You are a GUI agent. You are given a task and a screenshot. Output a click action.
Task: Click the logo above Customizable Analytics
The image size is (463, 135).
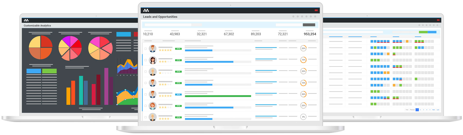[x=26, y=20]
